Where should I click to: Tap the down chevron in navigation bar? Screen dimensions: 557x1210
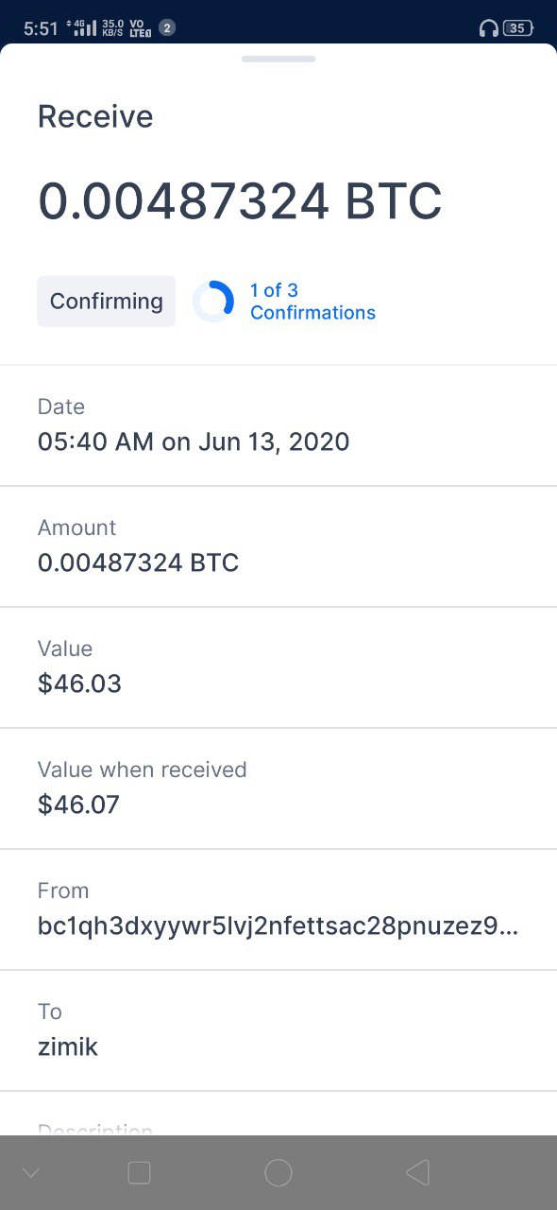click(x=30, y=1173)
